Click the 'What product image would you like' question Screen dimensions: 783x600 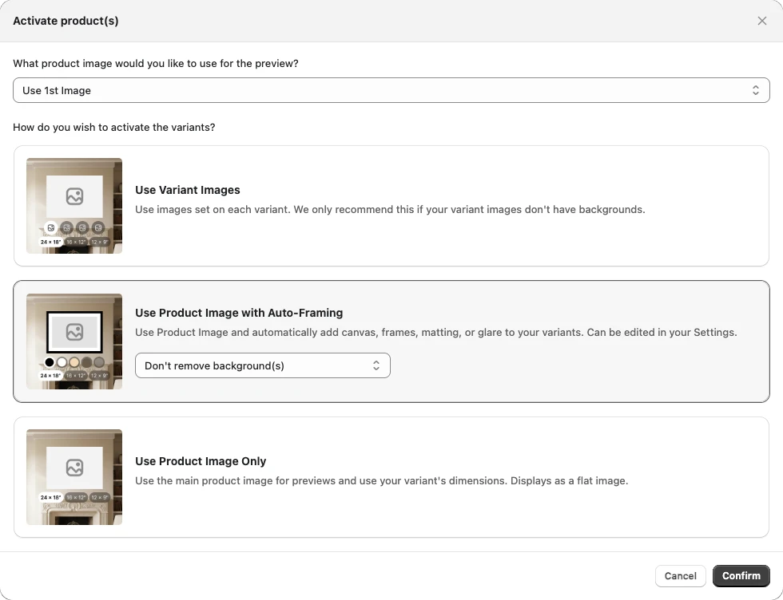click(155, 63)
